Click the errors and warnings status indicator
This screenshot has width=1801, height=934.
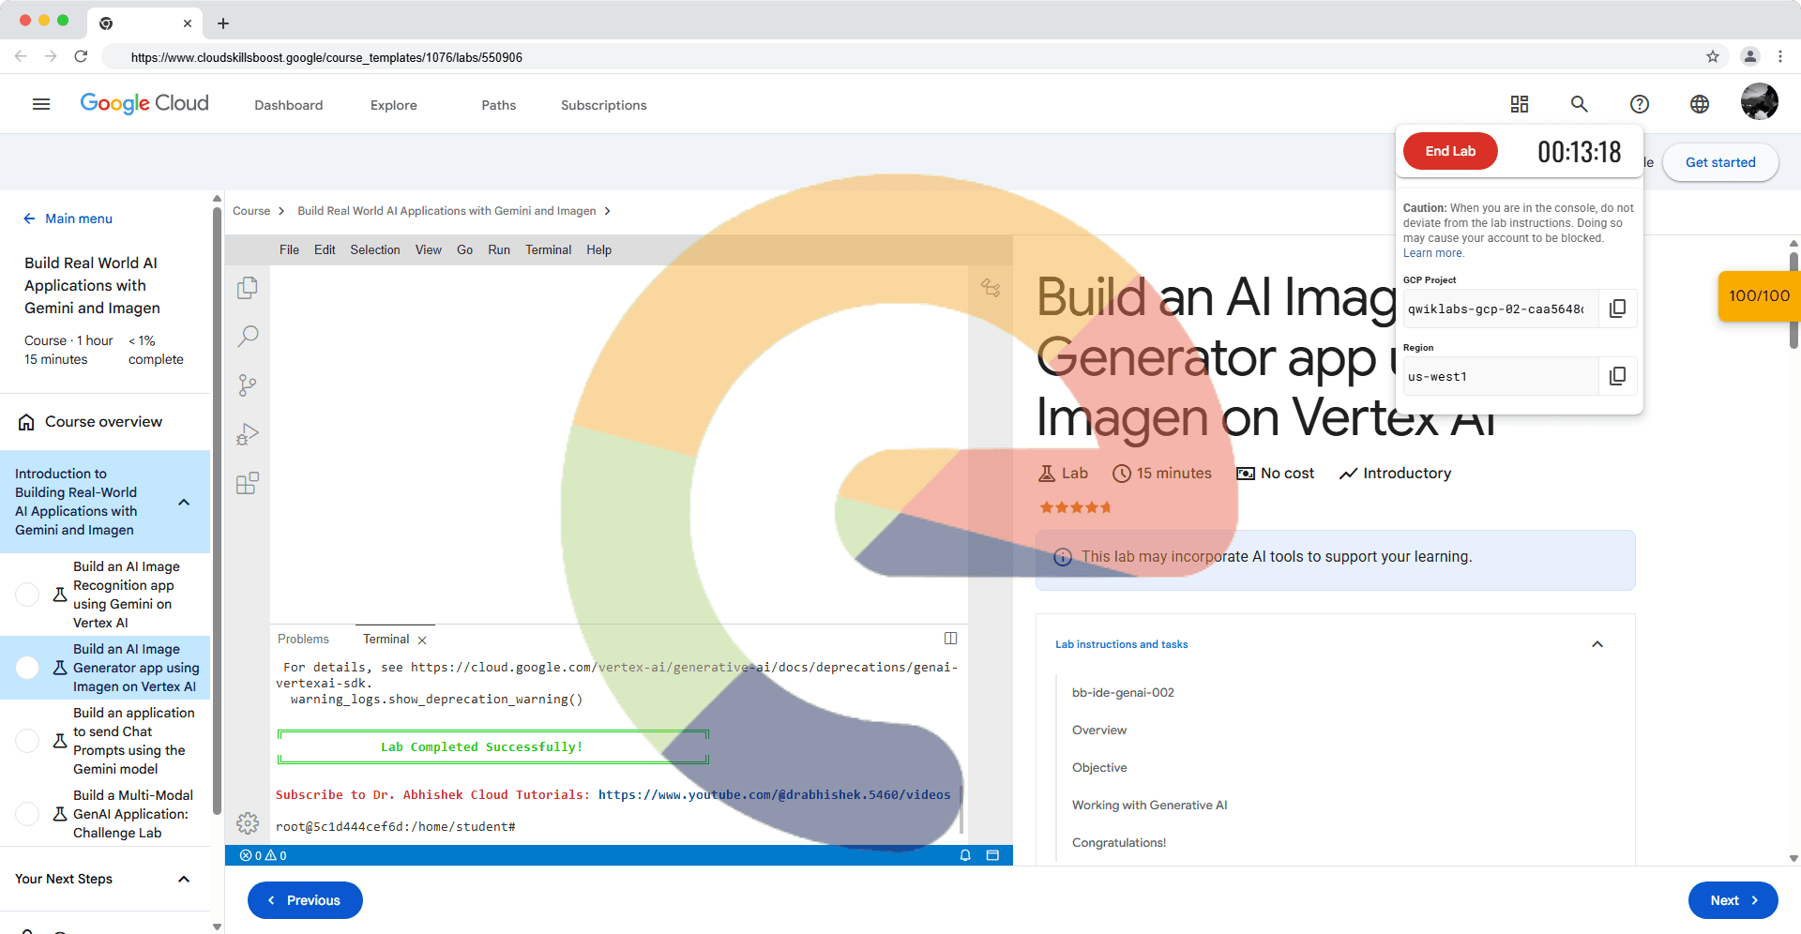click(264, 855)
